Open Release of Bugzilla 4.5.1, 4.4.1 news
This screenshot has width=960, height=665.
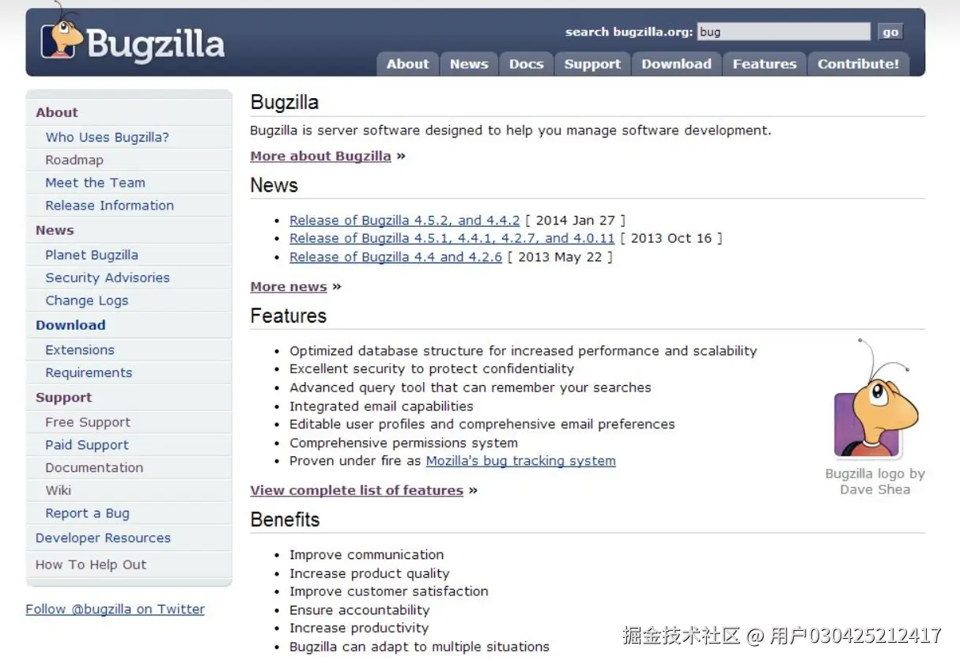[x=452, y=238]
